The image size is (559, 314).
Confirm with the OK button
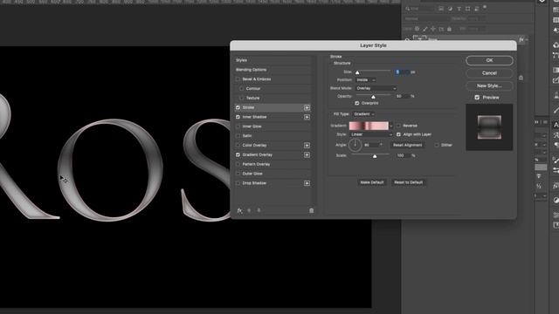[x=489, y=60]
